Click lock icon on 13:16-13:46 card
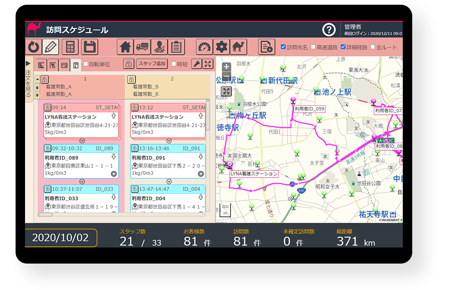 coord(135,148)
